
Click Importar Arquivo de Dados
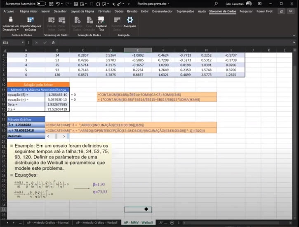pyautogui.click(x=31, y=24)
